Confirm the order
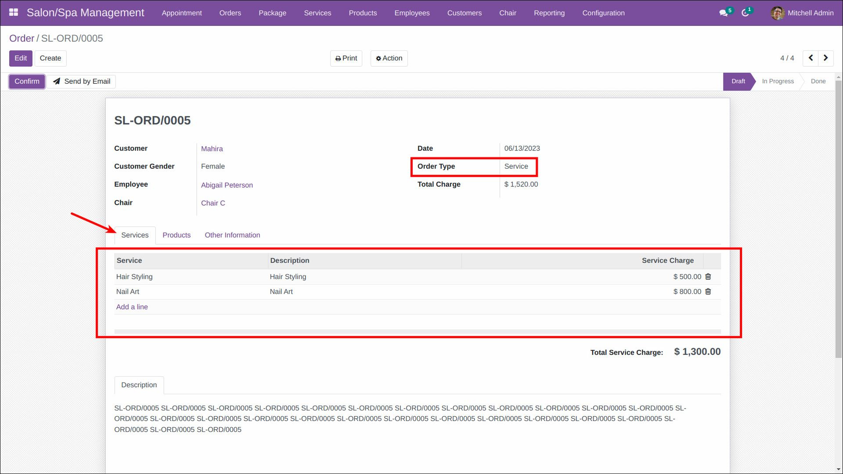 pyautogui.click(x=27, y=82)
